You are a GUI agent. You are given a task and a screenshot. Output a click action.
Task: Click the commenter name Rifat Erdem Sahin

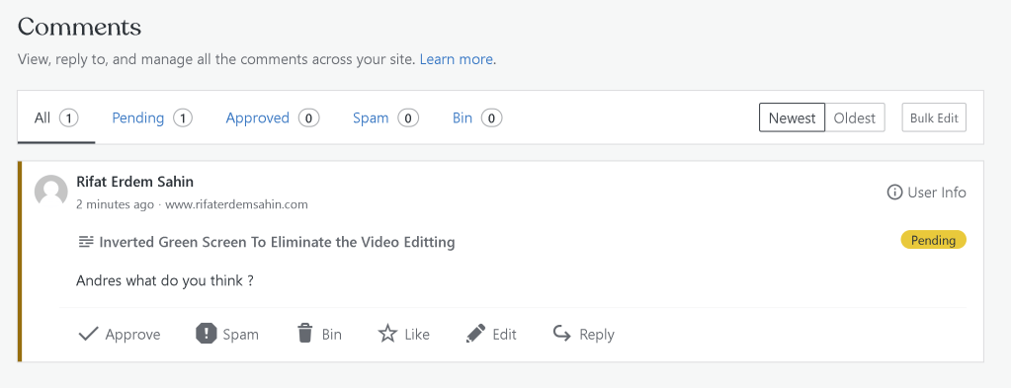click(134, 182)
